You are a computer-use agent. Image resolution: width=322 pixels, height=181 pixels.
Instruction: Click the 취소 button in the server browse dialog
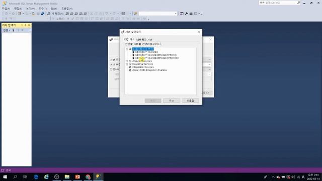(172, 101)
